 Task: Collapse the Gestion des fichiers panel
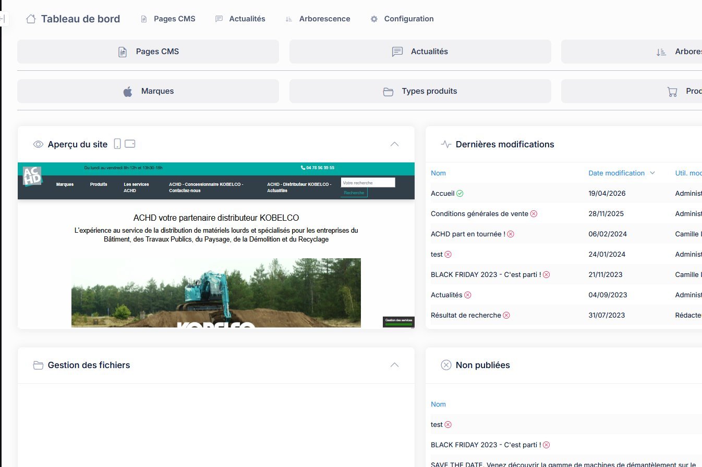(x=395, y=365)
